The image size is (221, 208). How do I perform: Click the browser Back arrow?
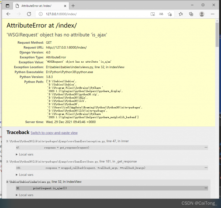coord(8,14)
